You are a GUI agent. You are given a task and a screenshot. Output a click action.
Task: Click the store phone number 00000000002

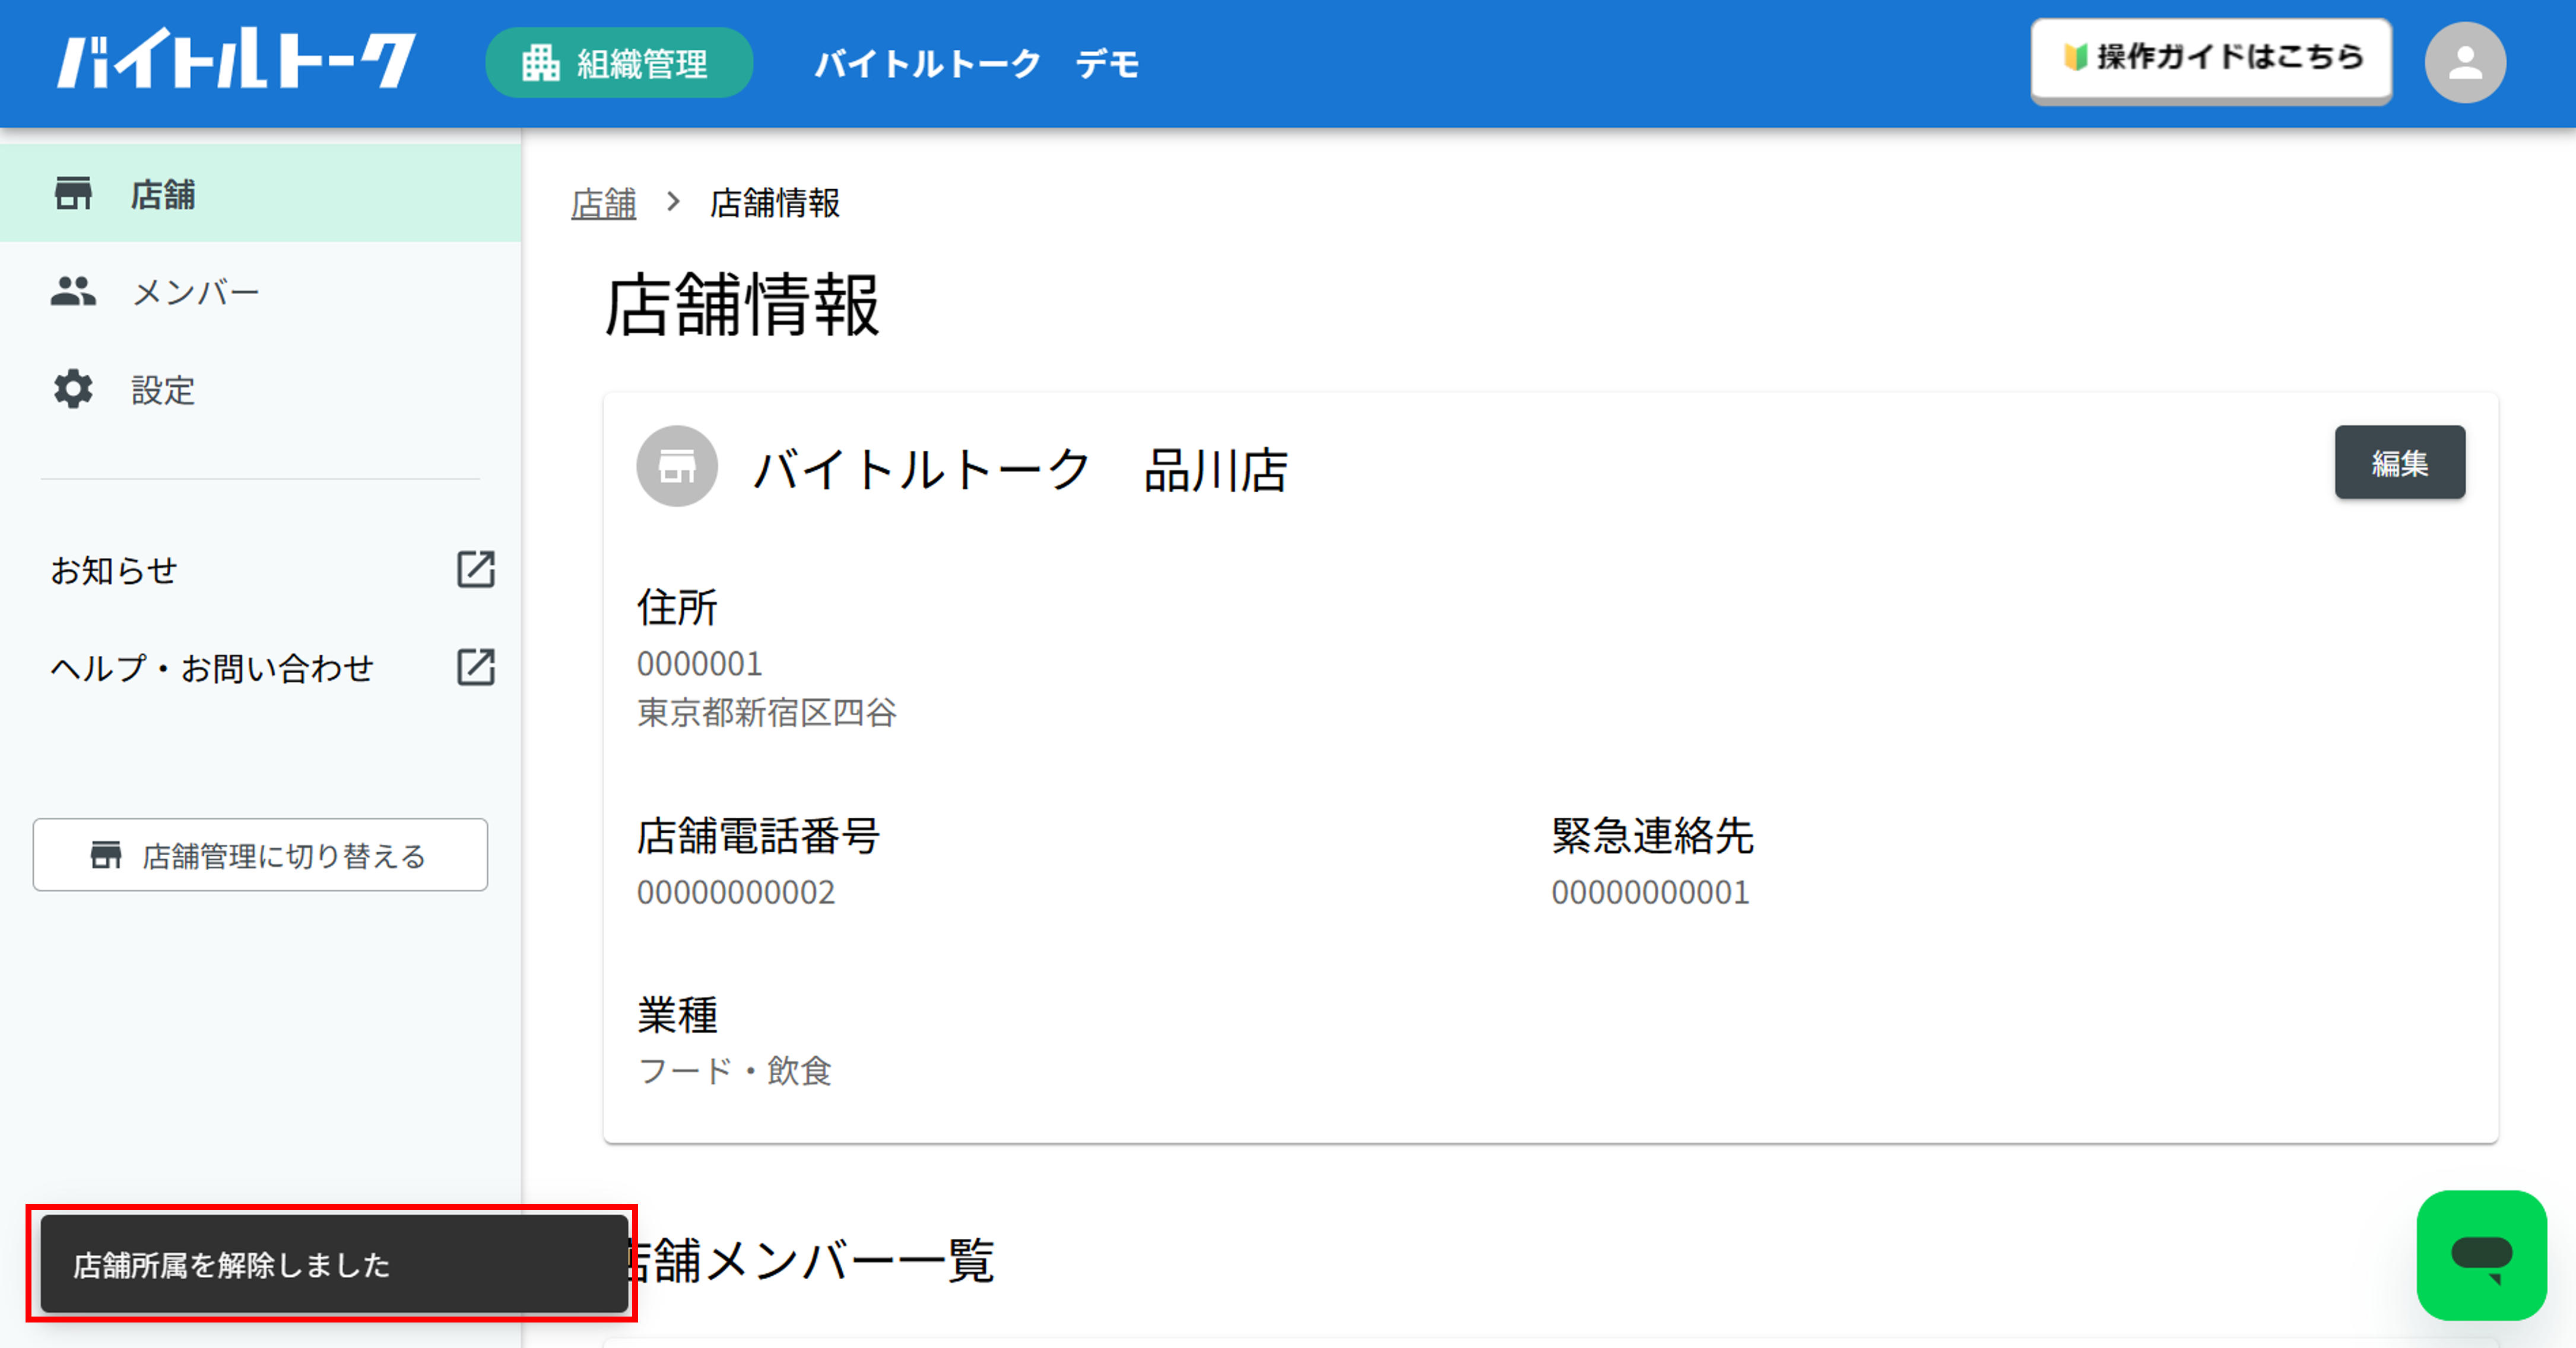point(736,893)
